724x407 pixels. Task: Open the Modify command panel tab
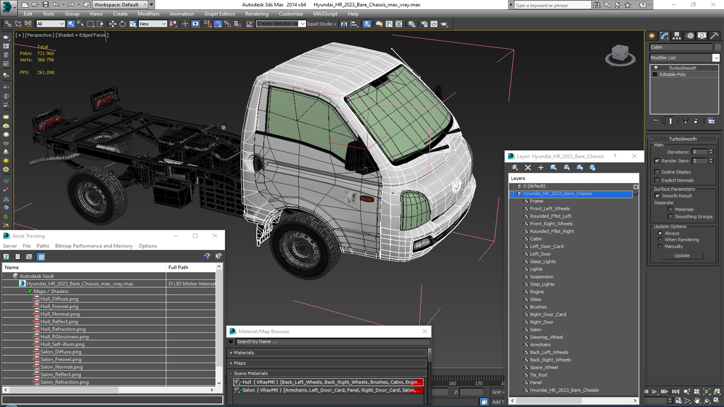tap(664, 36)
